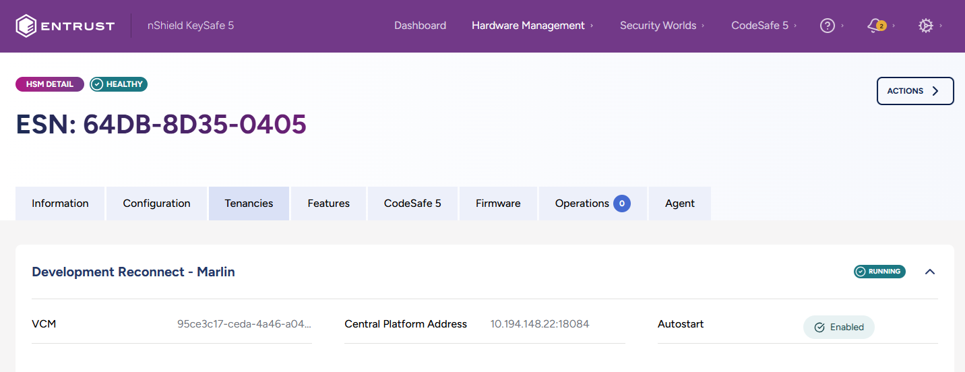
Task: Click the HSM Detail badge
Action: (x=50, y=84)
